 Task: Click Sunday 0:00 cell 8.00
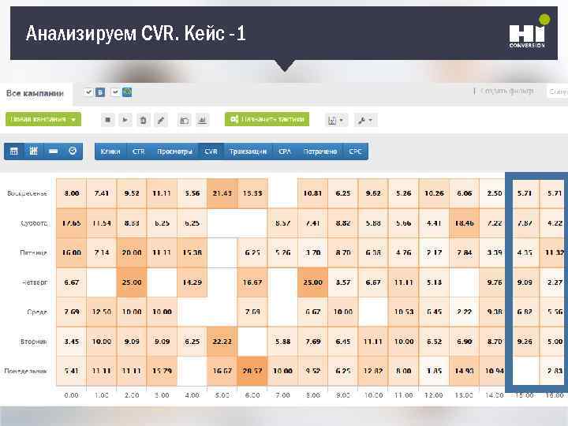click(71, 193)
